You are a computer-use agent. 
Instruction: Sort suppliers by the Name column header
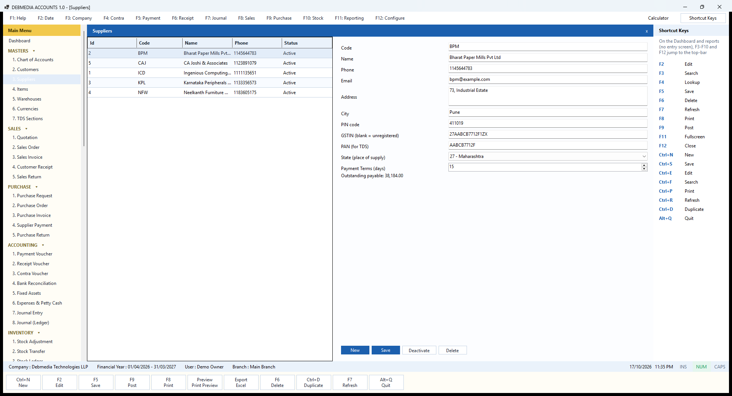[x=207, y=43]
